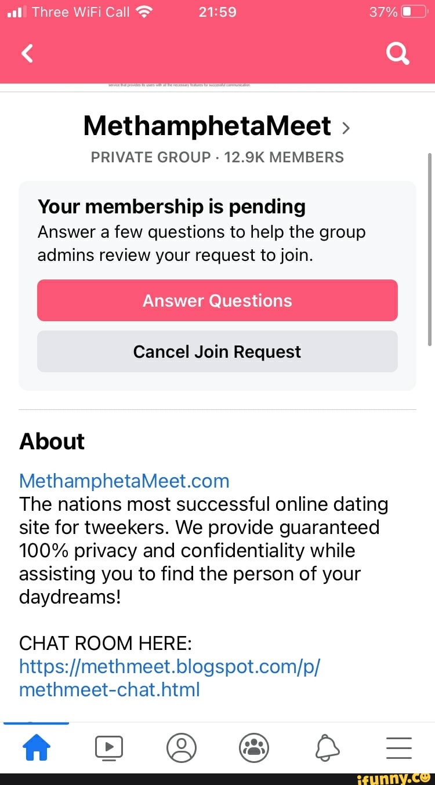Go to Home feed tab
This screenshot has height=785, width=435.
click(x=36, y=747)
